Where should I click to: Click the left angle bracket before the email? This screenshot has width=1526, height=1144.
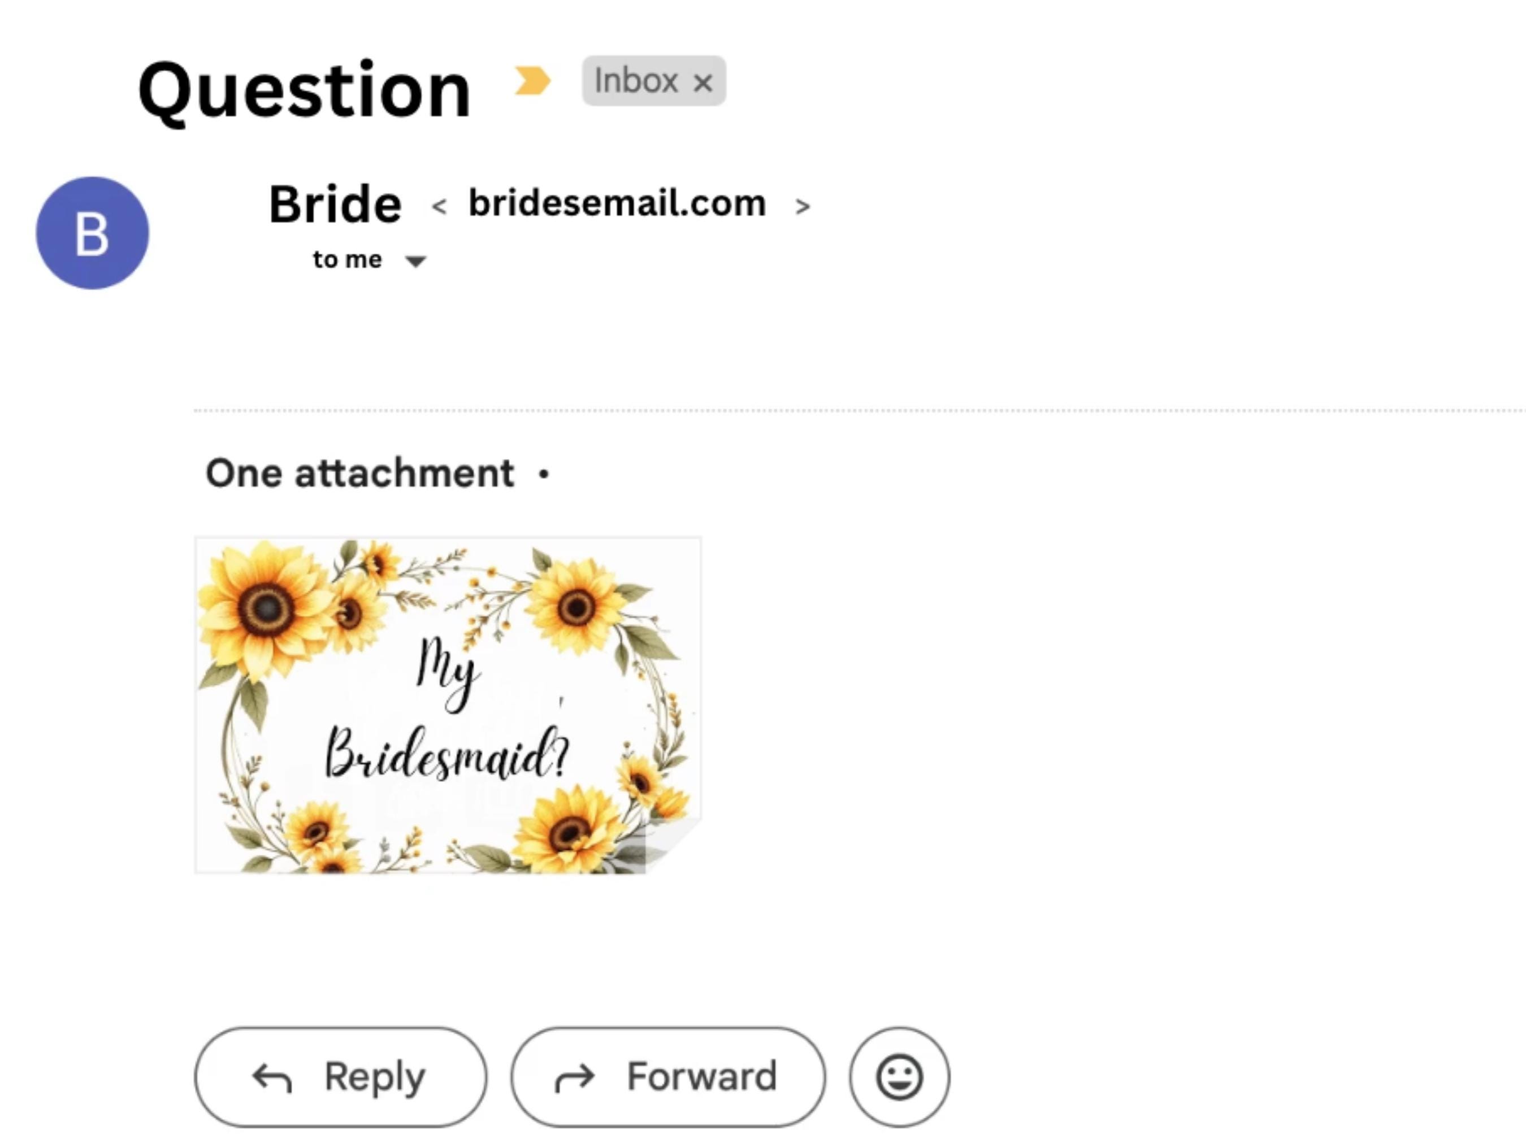(x=440, y=206)
